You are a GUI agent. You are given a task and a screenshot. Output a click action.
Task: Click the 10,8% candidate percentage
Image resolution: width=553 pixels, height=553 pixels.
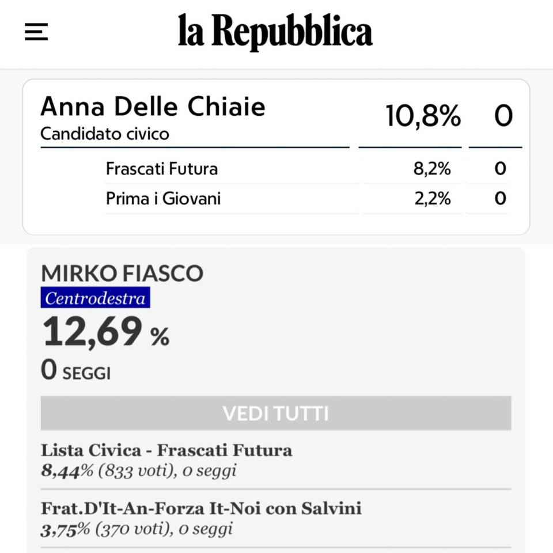coord(422,116)
